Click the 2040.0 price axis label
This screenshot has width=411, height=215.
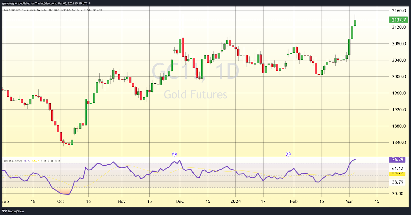pyautogui.click(x=399, y=60)
